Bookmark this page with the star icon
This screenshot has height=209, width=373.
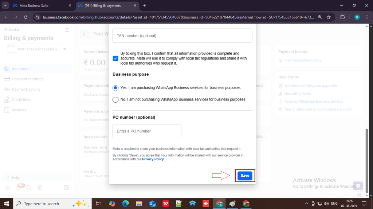329,17
